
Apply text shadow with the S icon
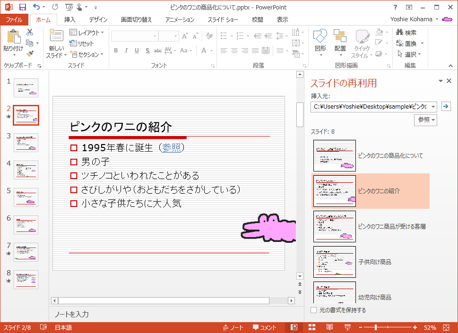tap(147, 51)
